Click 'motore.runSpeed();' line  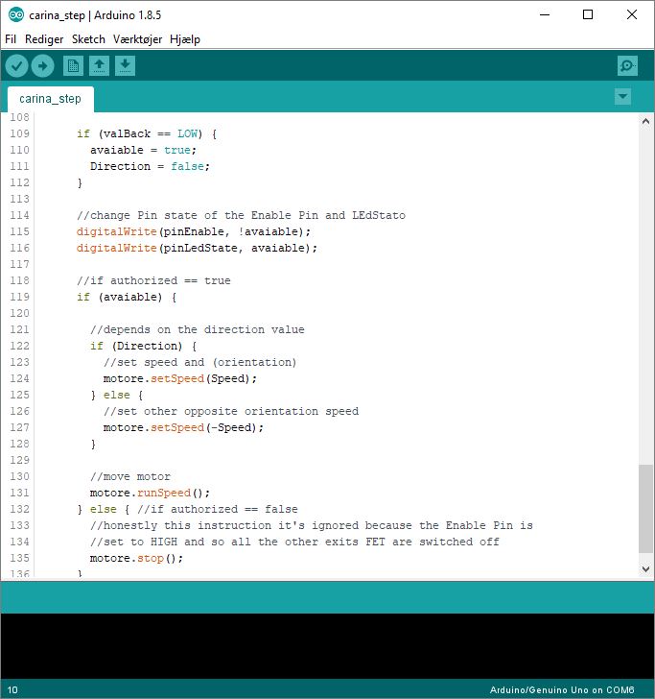tap(150, 494)
